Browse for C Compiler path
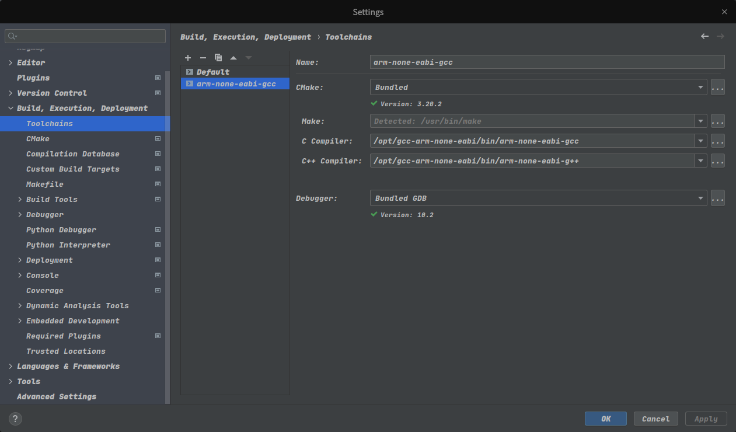This screenshot has width=736, height=432. coord(718,141)
